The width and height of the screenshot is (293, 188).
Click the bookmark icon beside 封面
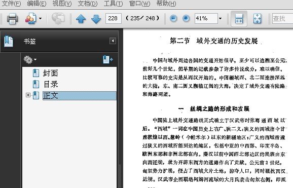pyautogui.click(x=36, y=73)
